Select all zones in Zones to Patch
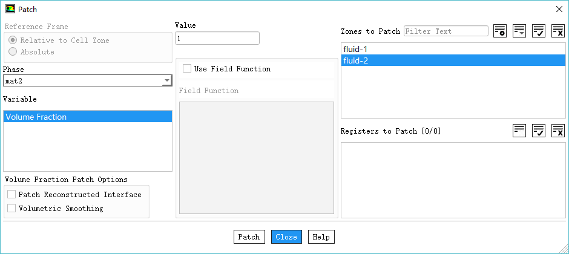This screenshot has width=569, height=254. pos(539,31)
